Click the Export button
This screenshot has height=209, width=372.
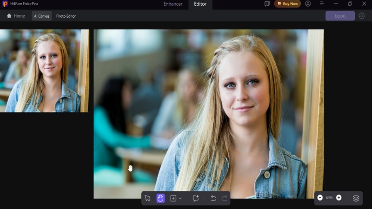click(340, 16)
